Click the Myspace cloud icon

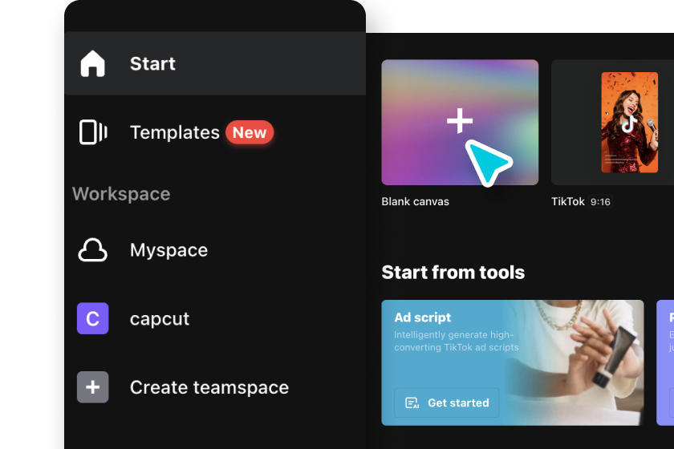pyautogui.click(x=92, y=250)
